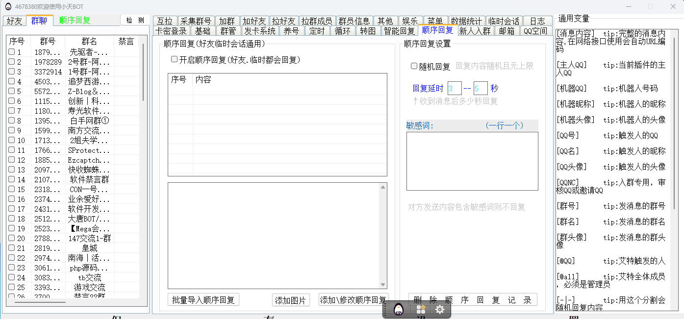The height and width of the screenshot is (319, 684).
Task: Open the four-squares apps icon in floating toolbar
Action: point(421,310)
